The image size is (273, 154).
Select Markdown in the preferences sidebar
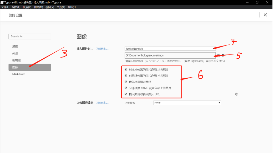(x=30, y=74)
